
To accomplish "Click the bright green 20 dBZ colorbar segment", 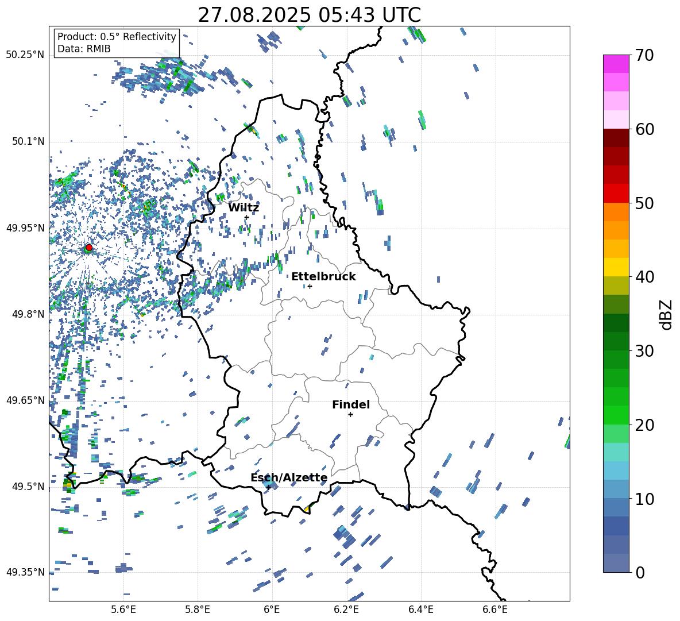I will (616, 415).
